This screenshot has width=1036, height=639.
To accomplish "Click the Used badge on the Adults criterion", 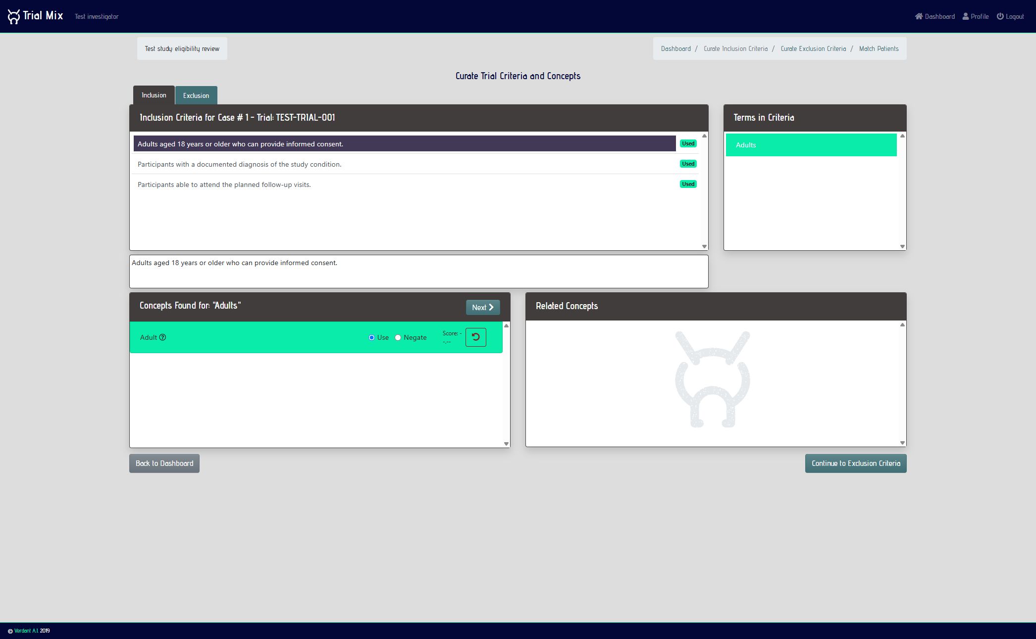I will 688,143.
